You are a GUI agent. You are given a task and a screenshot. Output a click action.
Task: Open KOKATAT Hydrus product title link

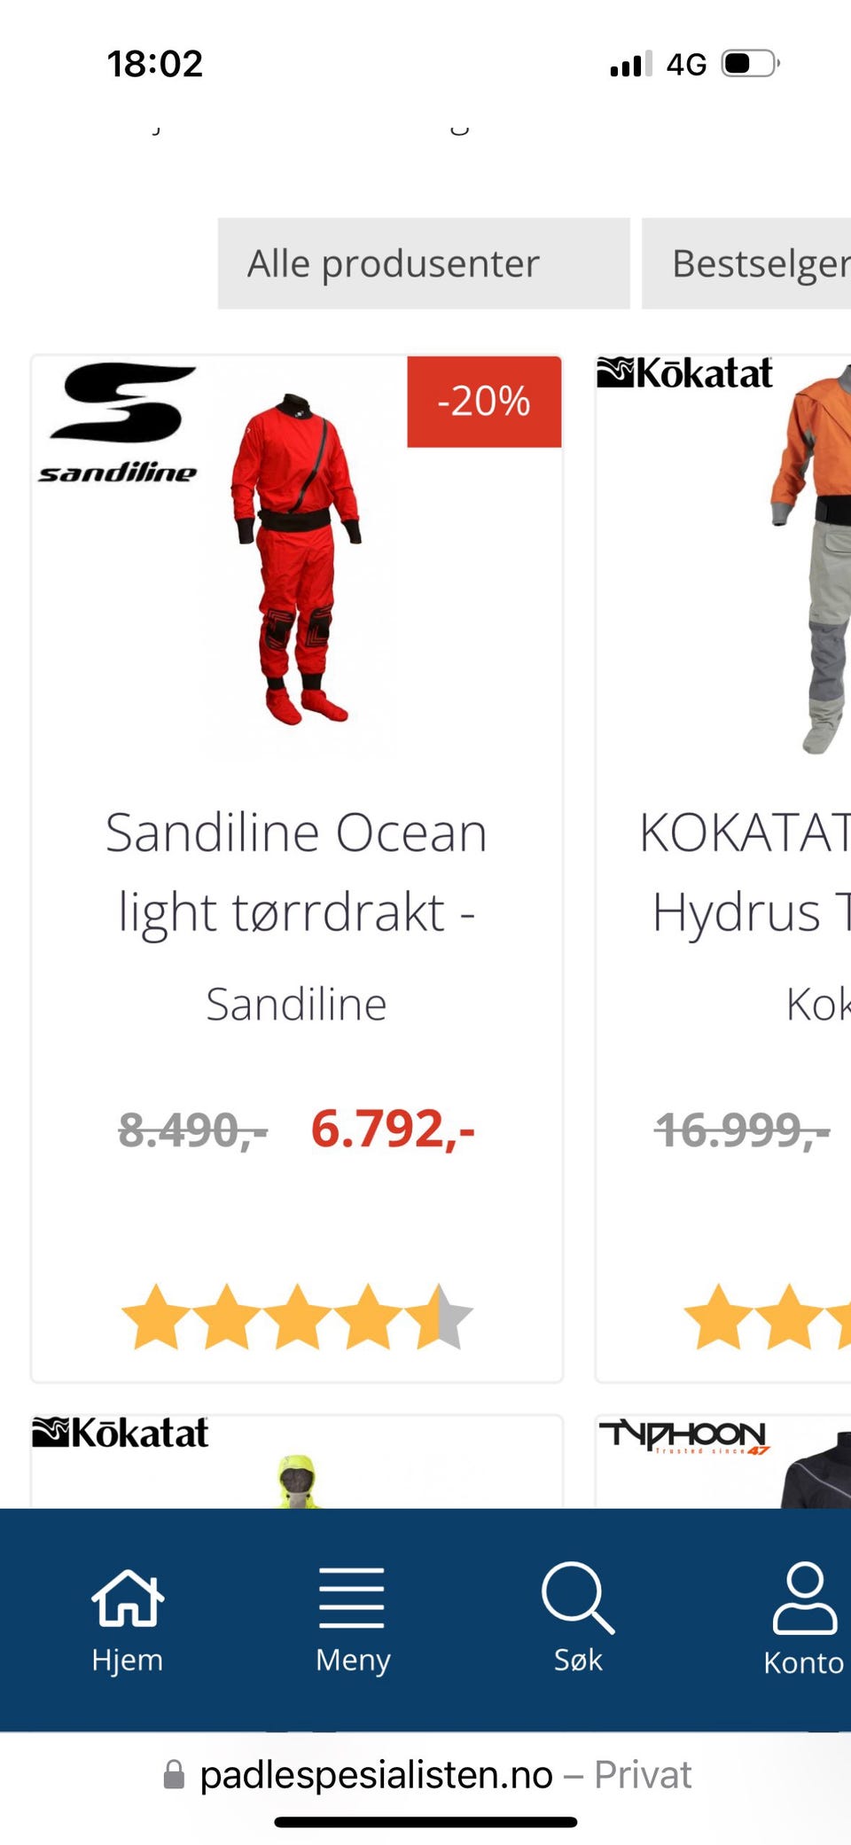(x=745, y=872)
